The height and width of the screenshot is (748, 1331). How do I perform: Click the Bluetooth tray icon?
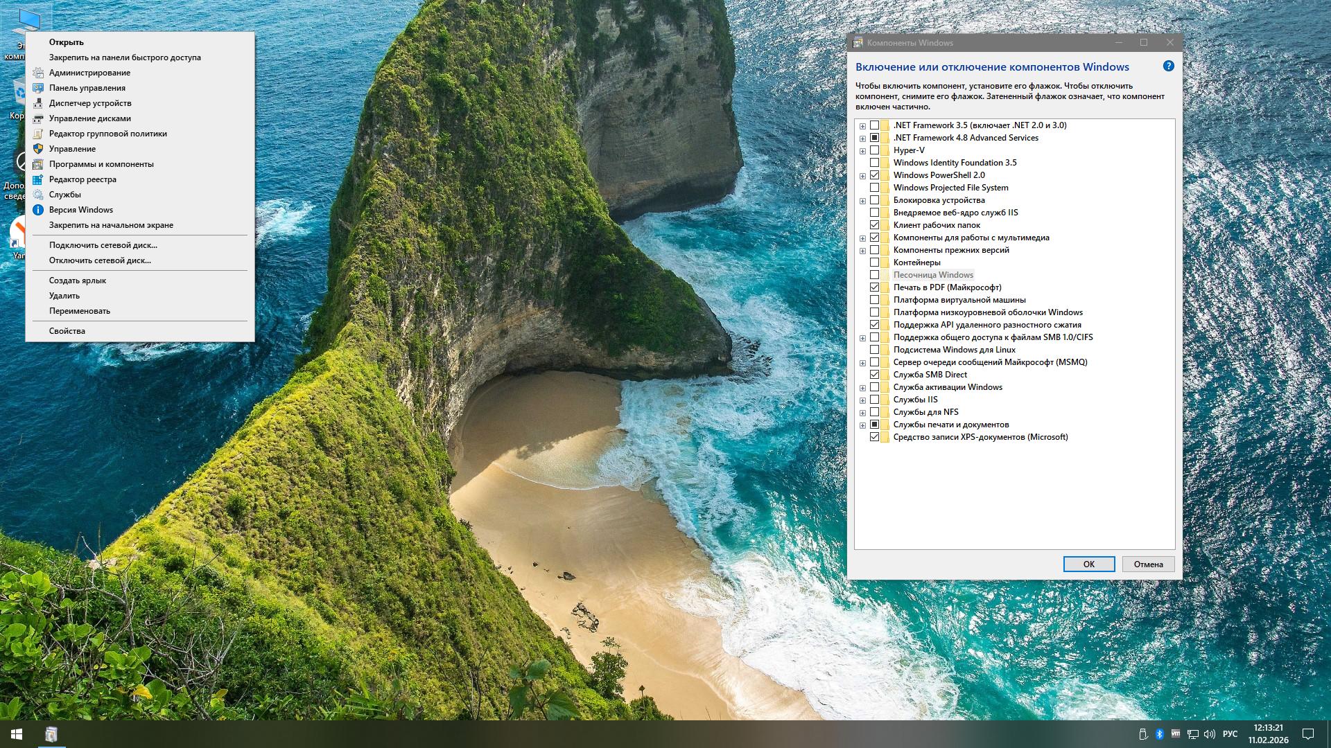point(1159,734)
